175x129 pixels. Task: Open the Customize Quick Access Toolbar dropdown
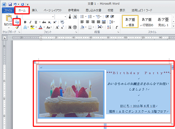(x=28, y=5)
